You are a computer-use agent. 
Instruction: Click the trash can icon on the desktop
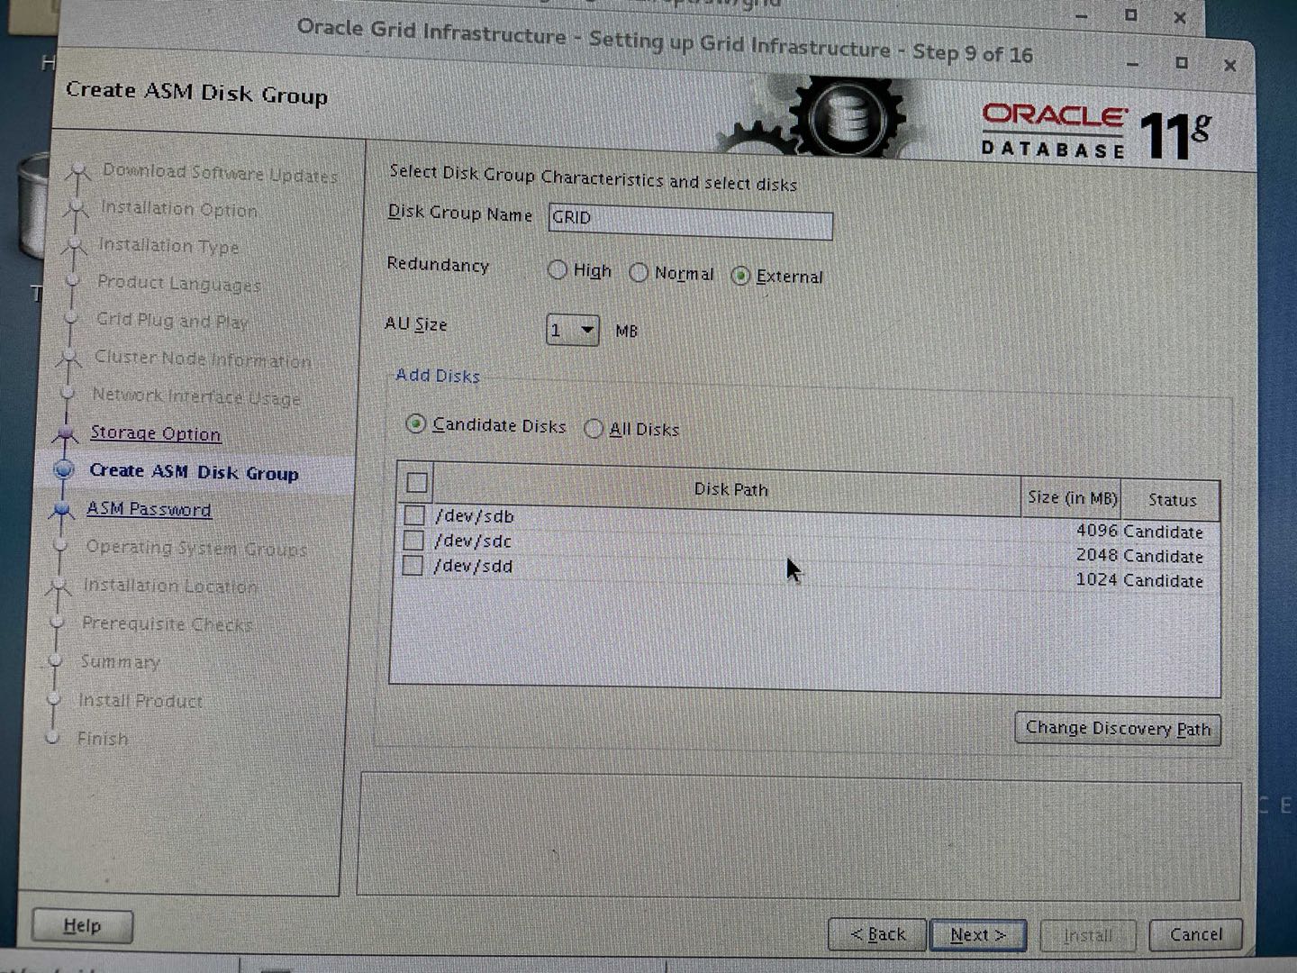point(33,205)
